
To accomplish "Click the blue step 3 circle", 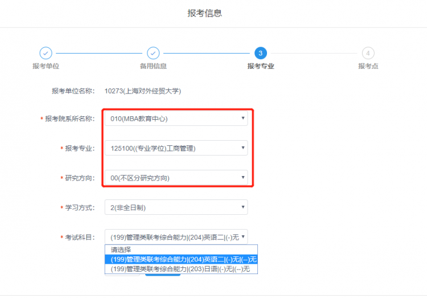I will click(260, 53).
